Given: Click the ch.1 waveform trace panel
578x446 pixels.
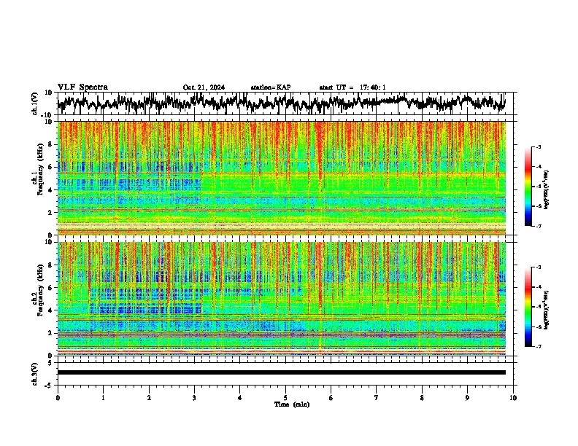Looking at the screenshot, I should click(x=285, y=103).
